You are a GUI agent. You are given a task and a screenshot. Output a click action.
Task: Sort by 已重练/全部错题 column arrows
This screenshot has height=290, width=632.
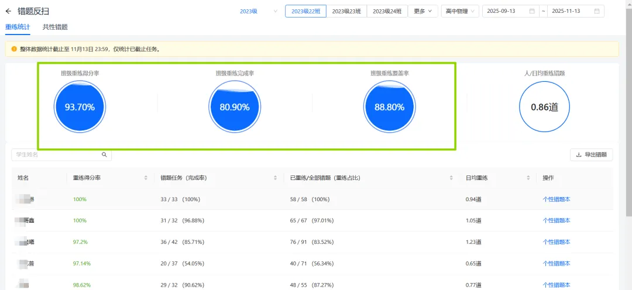(x=452, y=178)
